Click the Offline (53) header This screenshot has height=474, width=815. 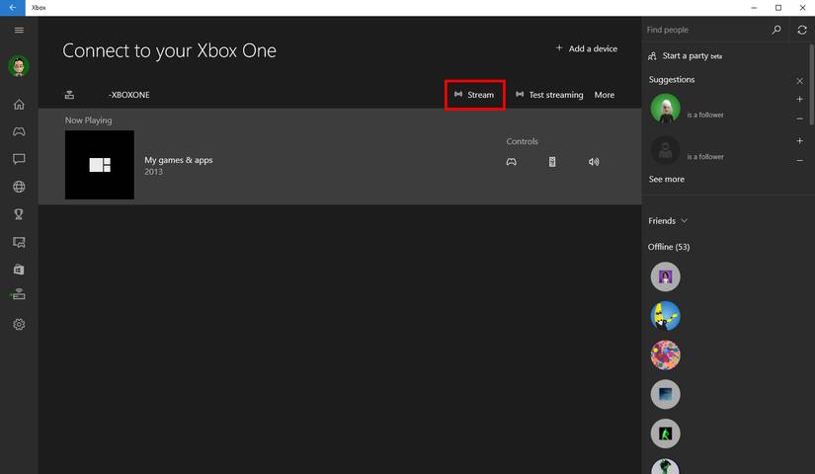pos(669,247)
